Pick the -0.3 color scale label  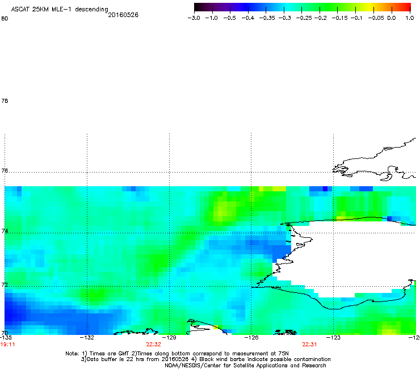click(285, 18)
